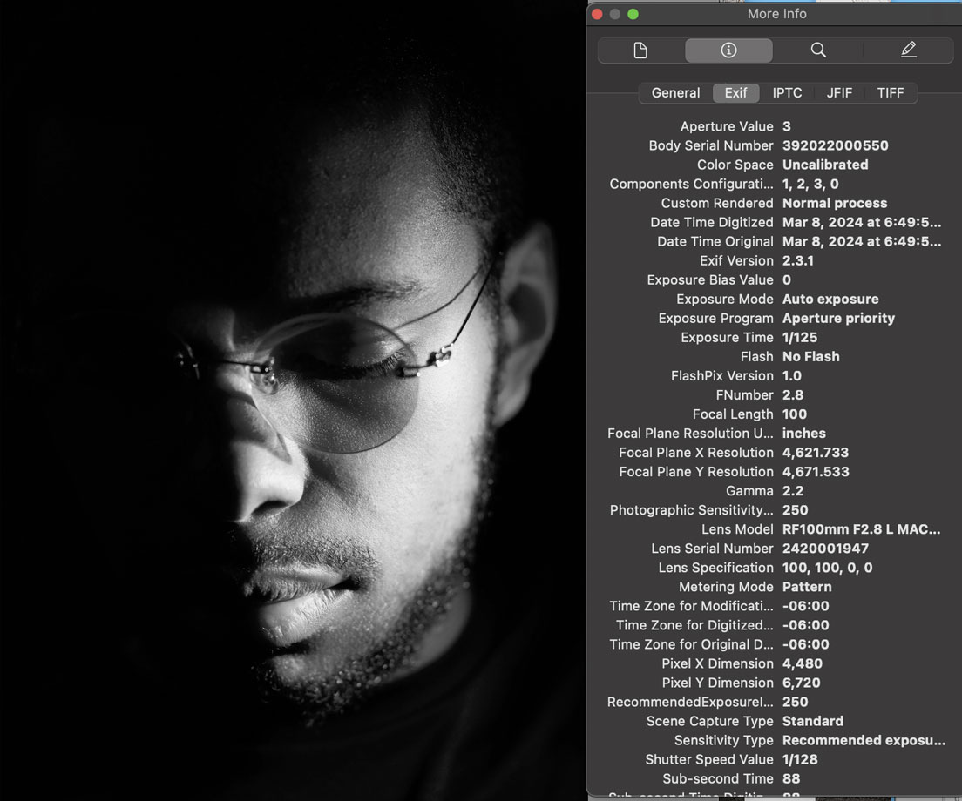Screen dimensions: 962x801
Task: Select Lens Serial Number value 2420001947
Action: 825,549
